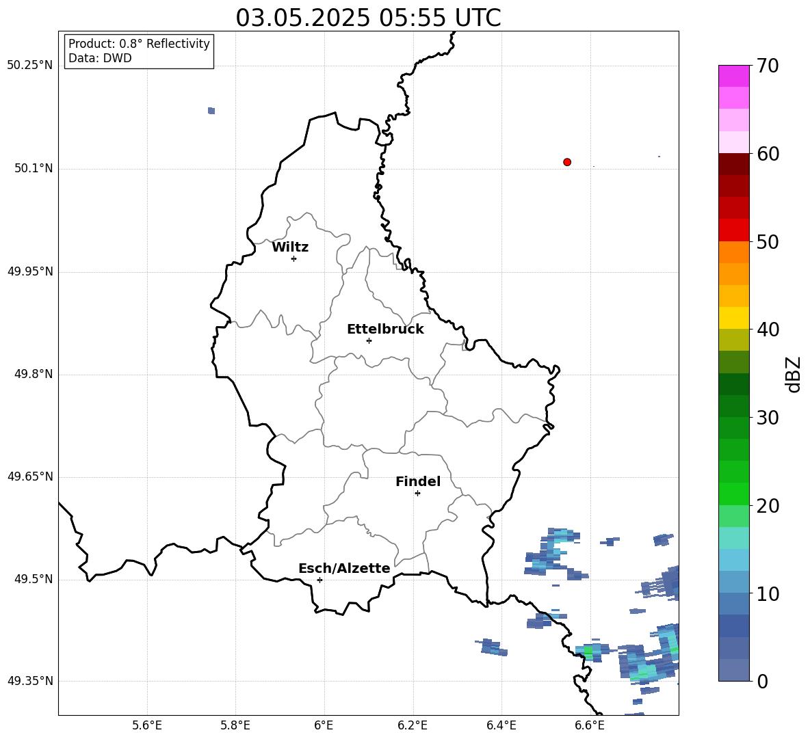This screenshot has width=810, height=739.
Task: Click the 5.6°E longitude label
Action: point(147,726)
